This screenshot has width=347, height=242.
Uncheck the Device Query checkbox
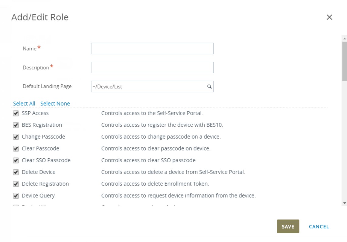pyautogui.click(x=16, y=196)
